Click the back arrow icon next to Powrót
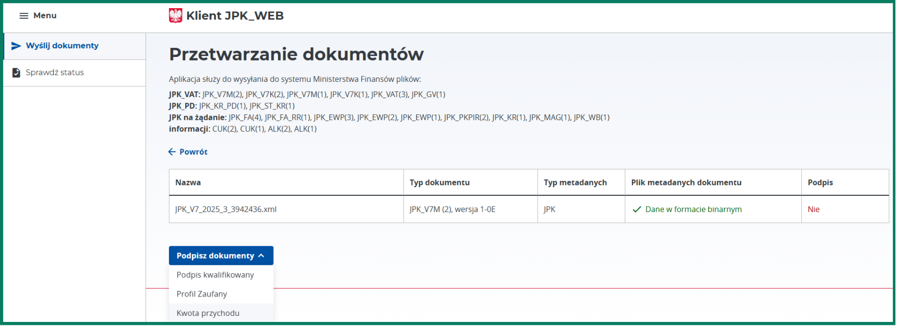The image size is (897, 326). pos(172,152)
